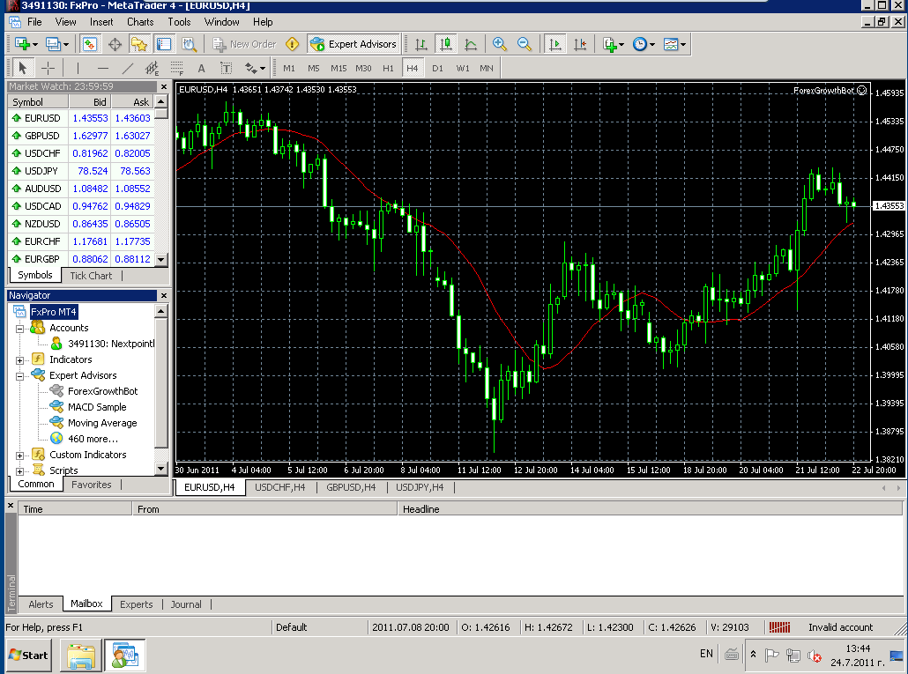Zoom in on the chart
908x674 pixels.
[499, 44]
